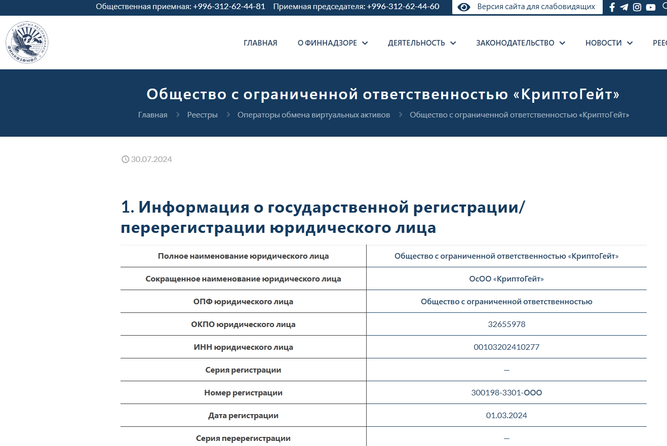Go to the «Главная» menu item
The image size is (667, 446).
click(260, 43)
